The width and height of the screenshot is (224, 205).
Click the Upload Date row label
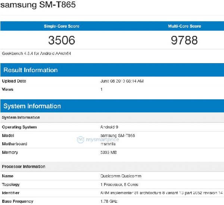(14, 81)
